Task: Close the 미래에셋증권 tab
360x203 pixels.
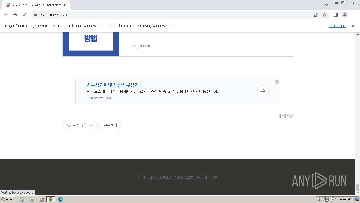Action: (65, 5)
